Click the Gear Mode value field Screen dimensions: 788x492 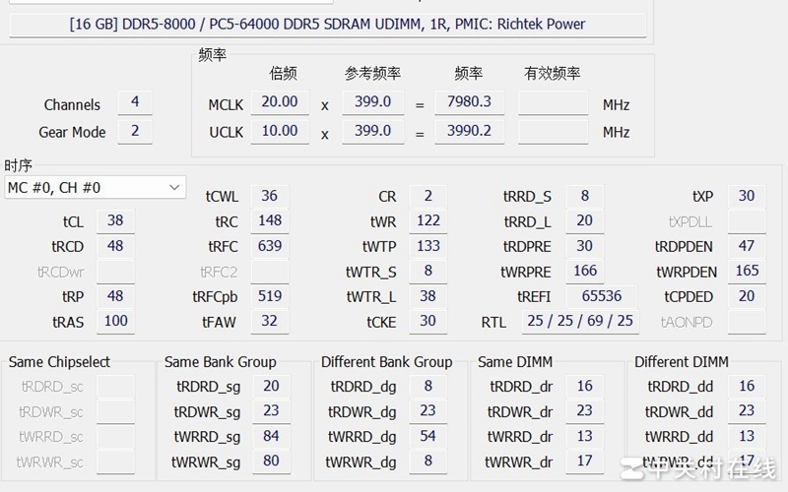click(x=135, y=131)
